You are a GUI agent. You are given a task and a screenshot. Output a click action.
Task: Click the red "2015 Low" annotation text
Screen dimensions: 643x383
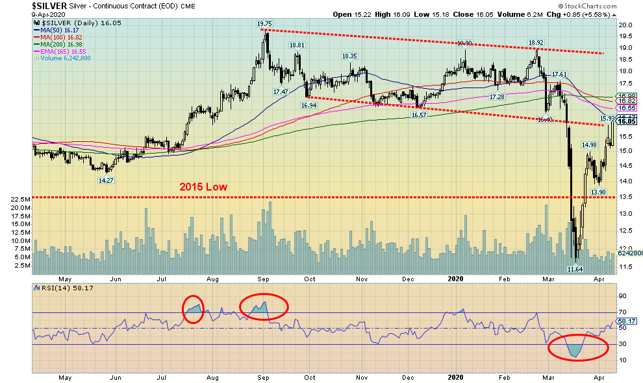204,187
